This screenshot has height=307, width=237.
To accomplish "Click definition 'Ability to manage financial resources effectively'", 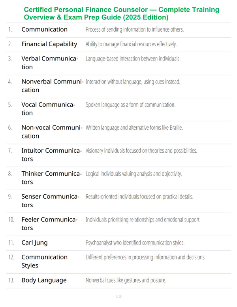I will pyautogui.click(x=131, y=44).
